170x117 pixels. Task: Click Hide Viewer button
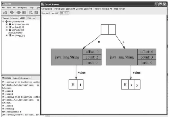[x=119, y=9]
